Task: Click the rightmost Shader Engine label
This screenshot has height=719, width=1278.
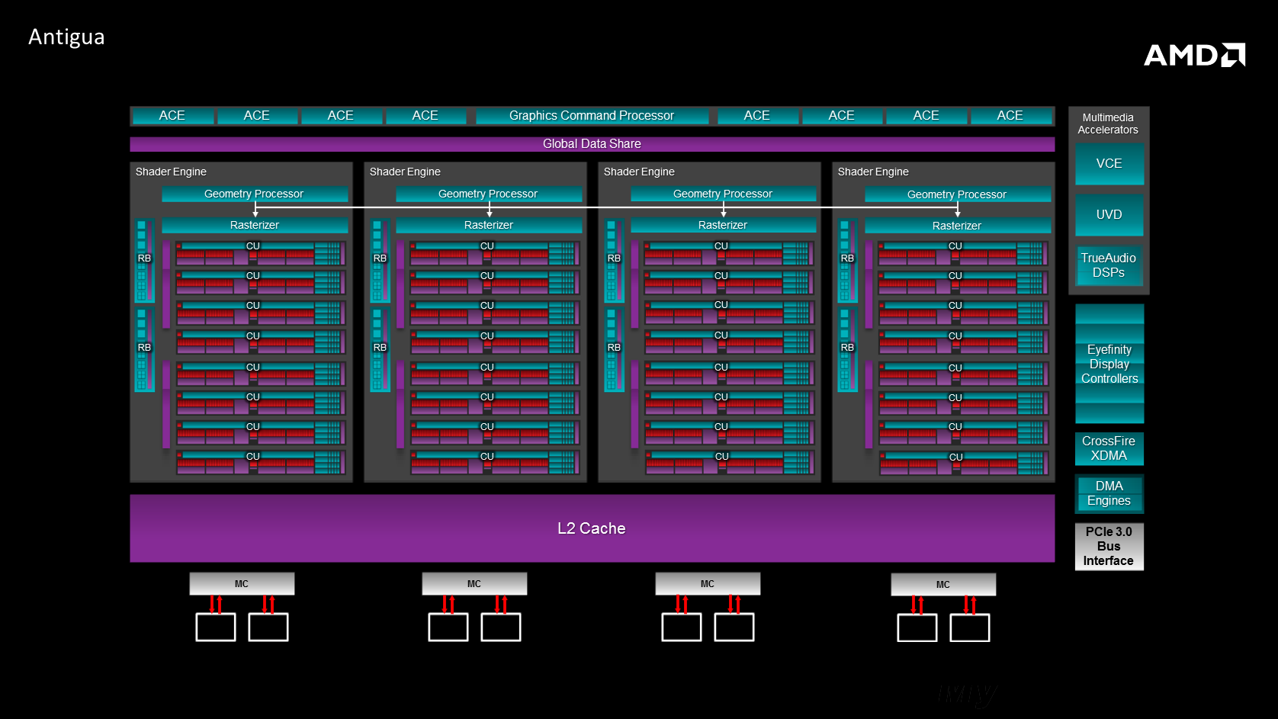Action: 873,172
